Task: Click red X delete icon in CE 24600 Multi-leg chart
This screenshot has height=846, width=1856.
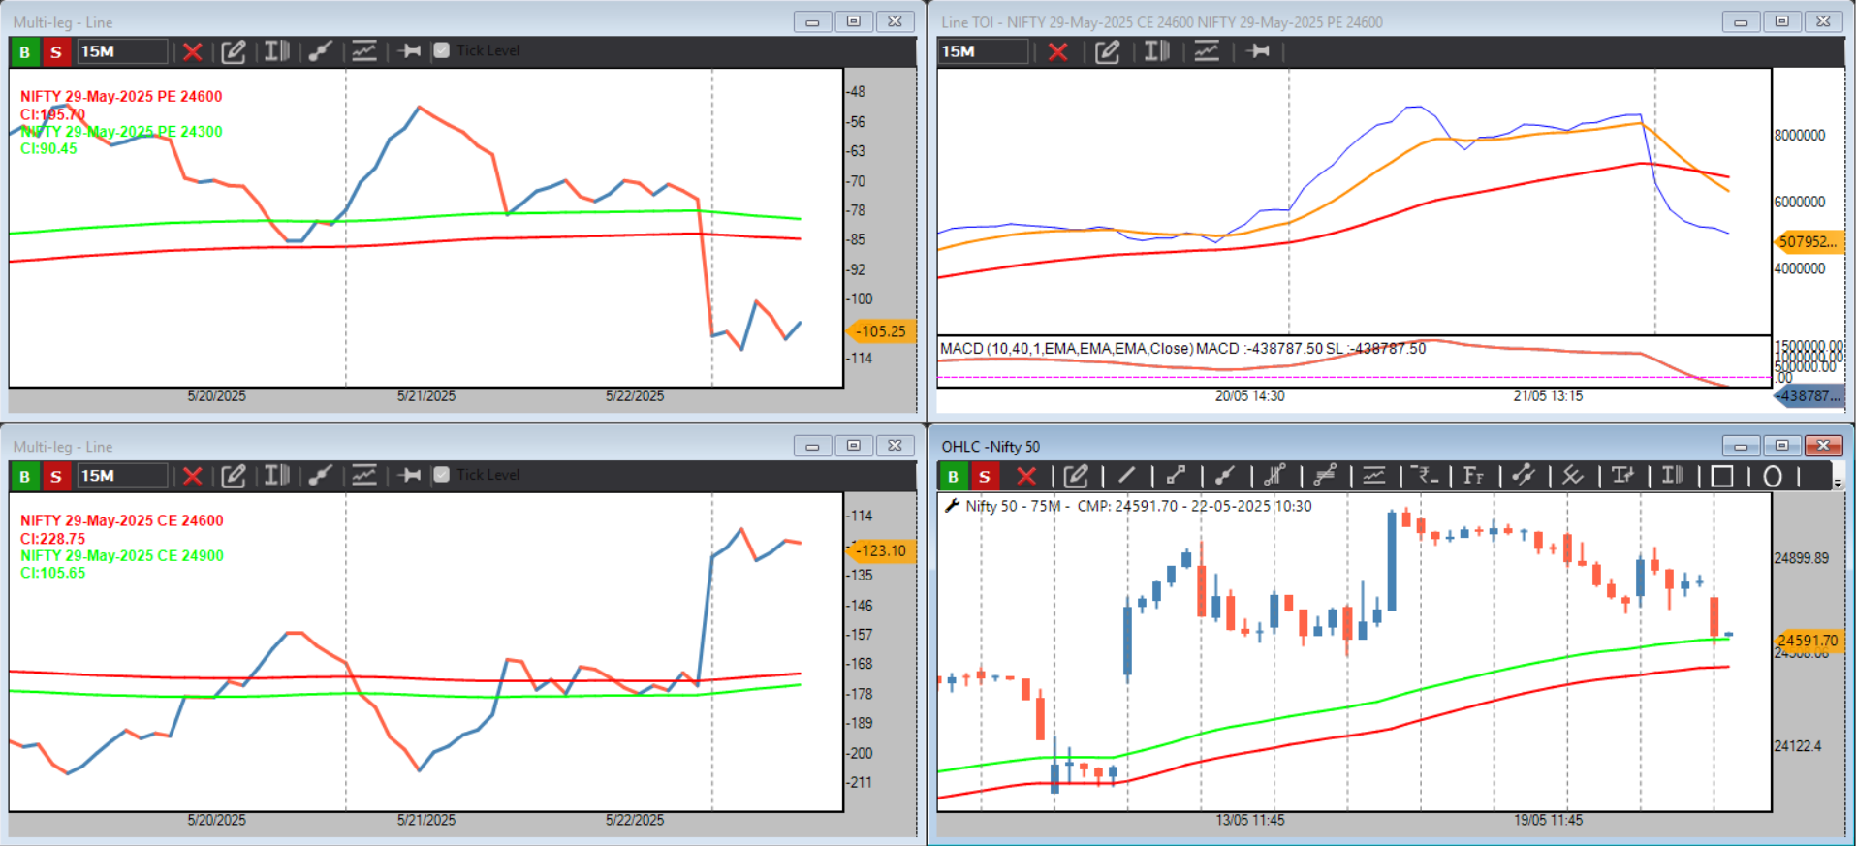Action: pyautogui.click(x=193, y=476)
